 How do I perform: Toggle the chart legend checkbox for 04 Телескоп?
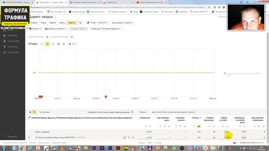click(225, 73)
